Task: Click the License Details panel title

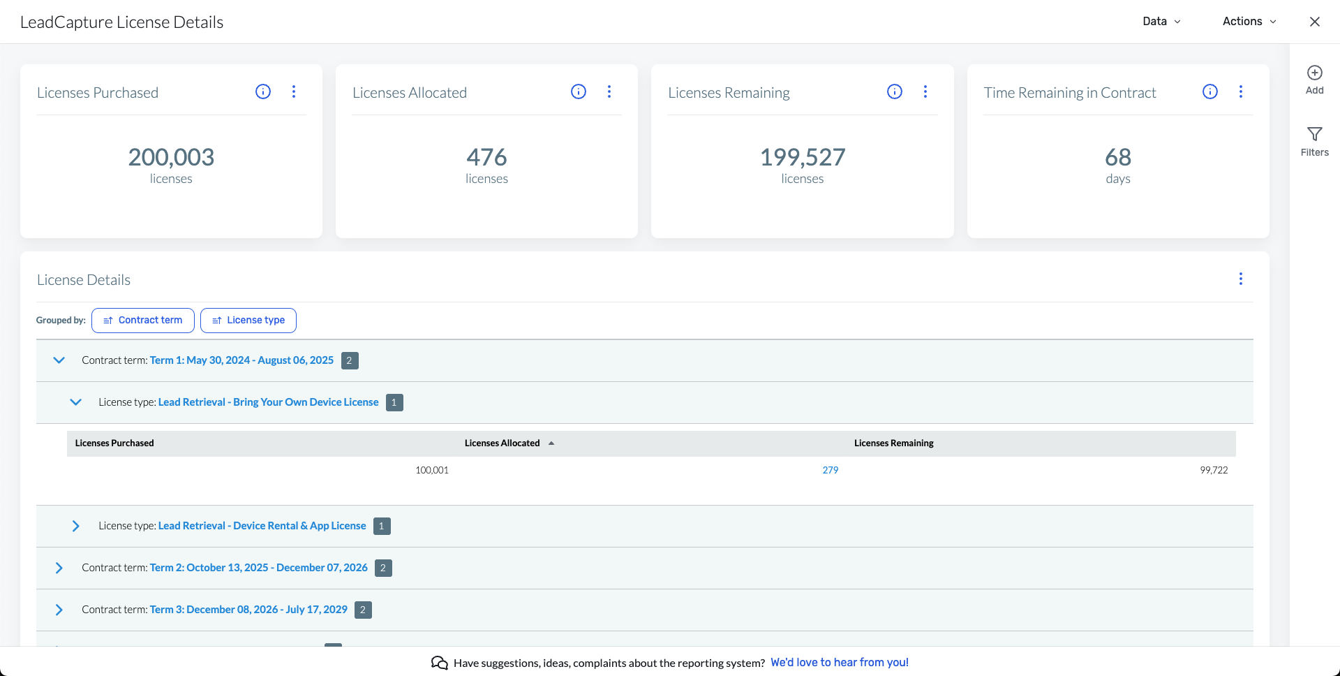Action: coord(84,280)
